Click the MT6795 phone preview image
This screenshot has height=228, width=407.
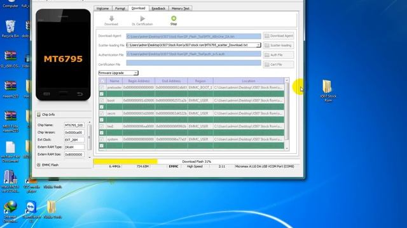[63, 54]
